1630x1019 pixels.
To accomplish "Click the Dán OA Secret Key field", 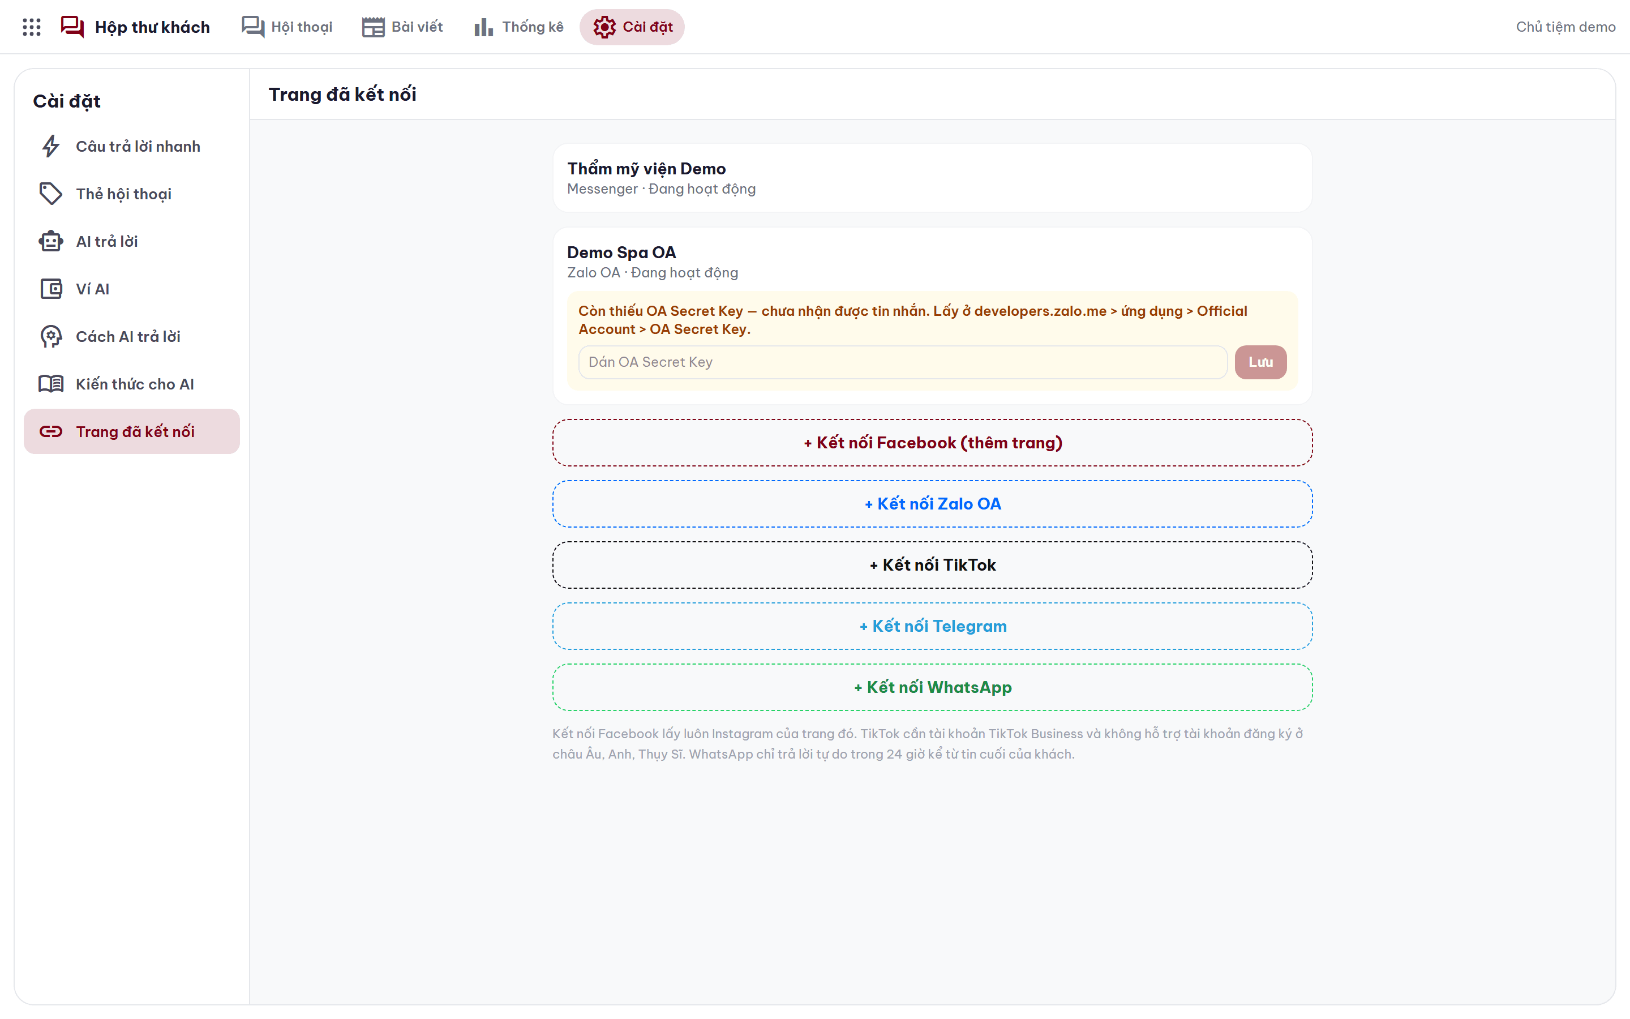I will [x=903, y=362].
